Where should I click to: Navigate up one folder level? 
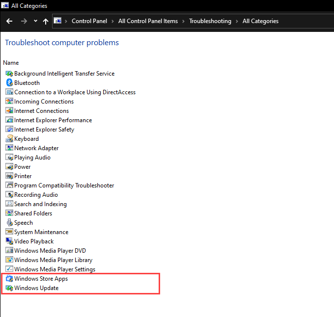coord(46,21)
